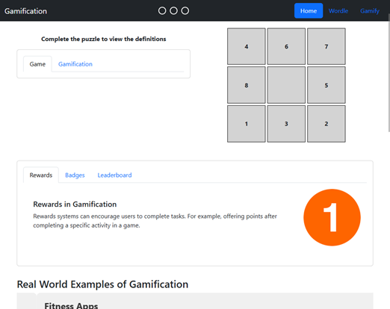Select puzzle tile number 7
Viewport: 390px width, 309px height.
tap(326, 46)
